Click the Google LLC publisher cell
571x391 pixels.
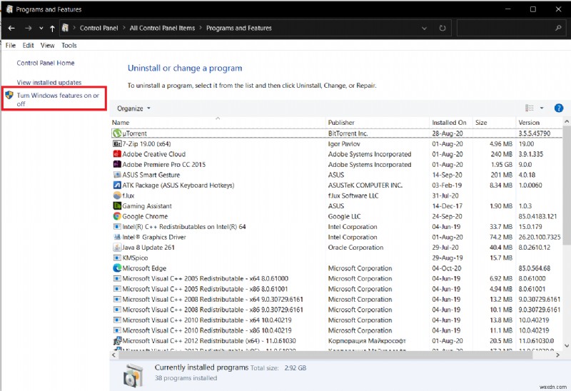(x=344, y=216)
